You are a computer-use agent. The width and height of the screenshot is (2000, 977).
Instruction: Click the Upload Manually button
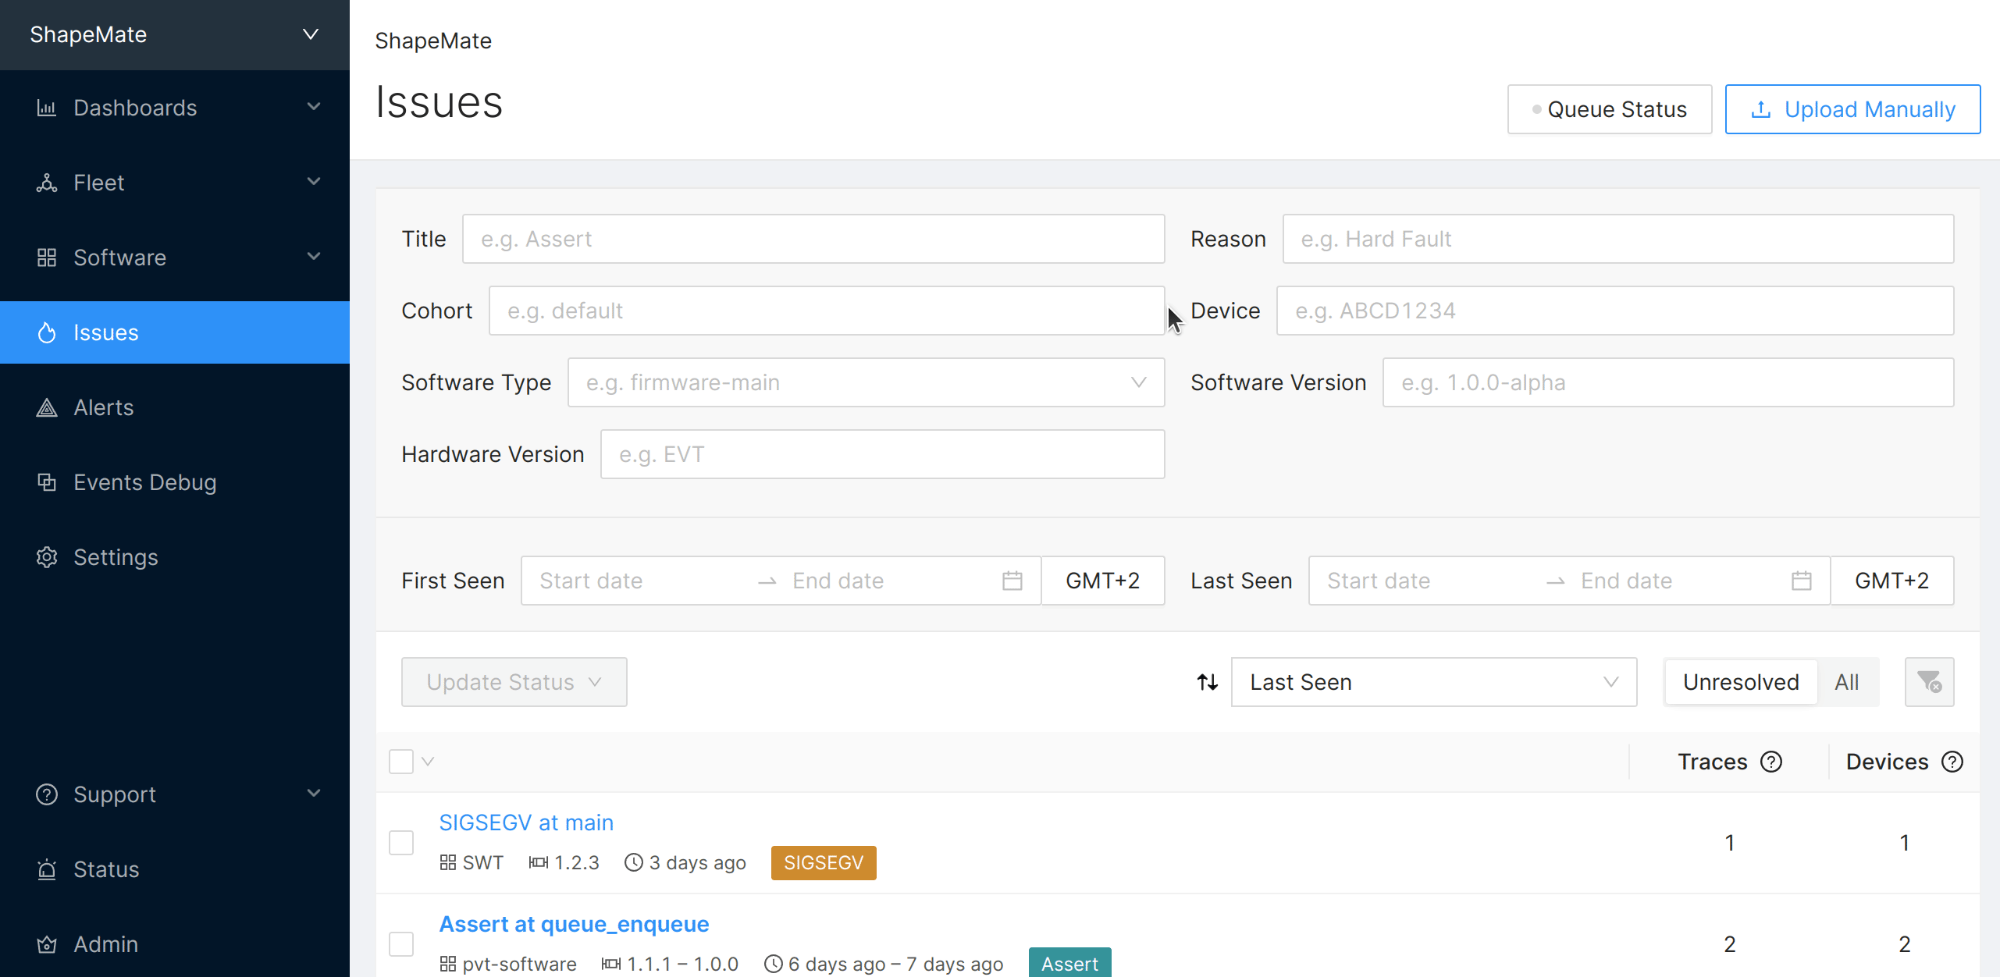pos(1852,109)
